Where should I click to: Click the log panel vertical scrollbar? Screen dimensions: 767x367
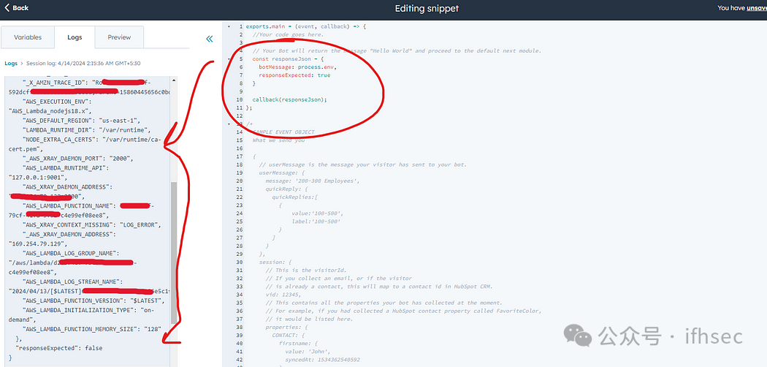coord(173,252)
